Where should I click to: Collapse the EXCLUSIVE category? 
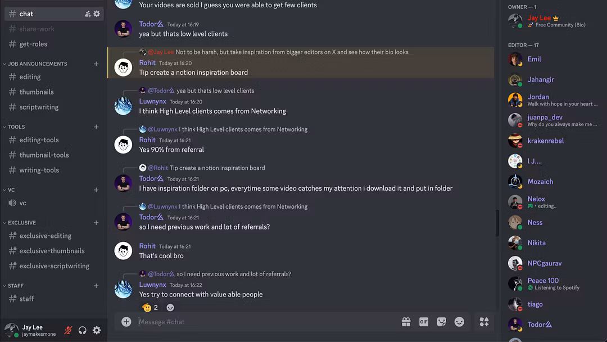21,222
